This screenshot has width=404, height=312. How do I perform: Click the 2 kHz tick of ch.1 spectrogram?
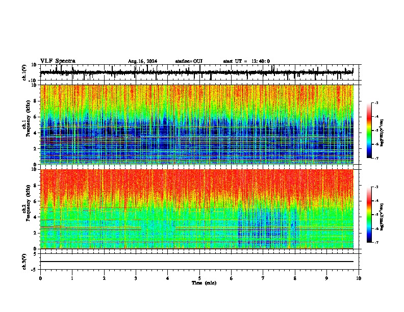pyautogui.click(x=35, y=148)
